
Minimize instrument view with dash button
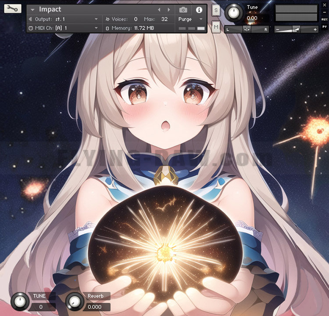(324, 12)
